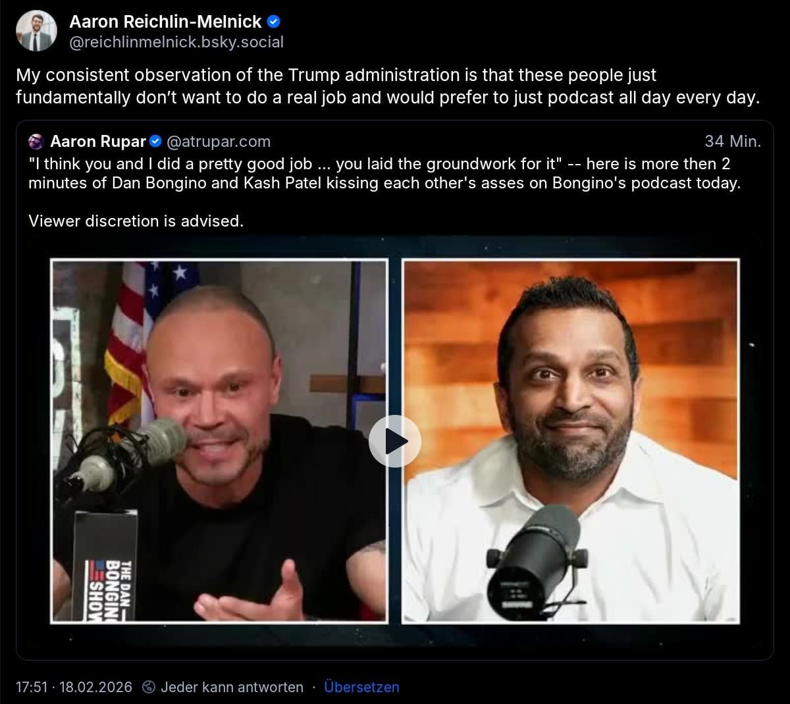Click the 17:51 · 18.02.2026 post timestamp
Screen dimensions: 790x704
(x=74, y=687)
